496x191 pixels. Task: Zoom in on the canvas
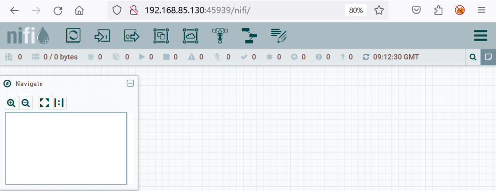[12, 103]
